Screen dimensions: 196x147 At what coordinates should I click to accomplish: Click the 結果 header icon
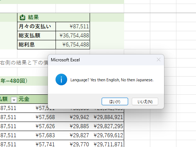(x=23, y=17)
